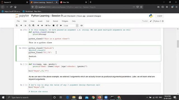Open the Widgets menu

coord(65,21)
